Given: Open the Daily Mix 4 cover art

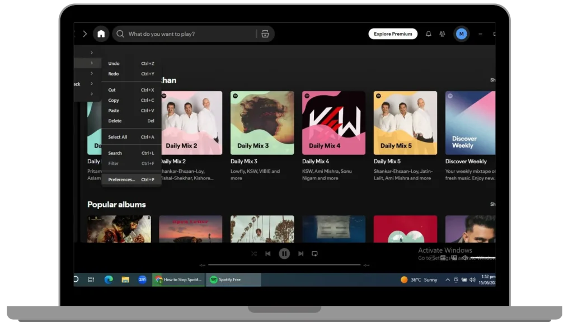Looking at the screenshot, I should coord(334,122).
